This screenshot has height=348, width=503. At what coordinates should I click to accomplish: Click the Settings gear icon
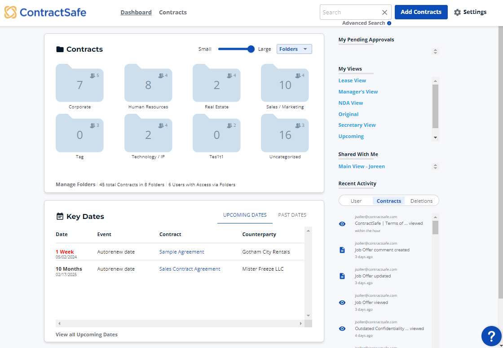click(458, 12)
